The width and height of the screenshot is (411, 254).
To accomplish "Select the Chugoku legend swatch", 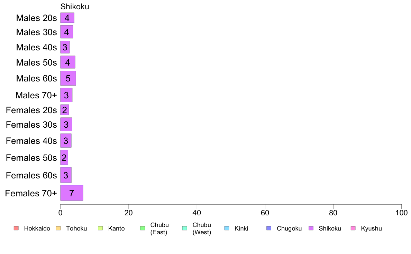I will [269, 228].
